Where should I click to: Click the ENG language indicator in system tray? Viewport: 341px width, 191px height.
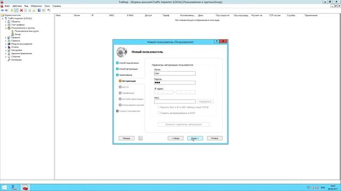(x=323, y=187)
